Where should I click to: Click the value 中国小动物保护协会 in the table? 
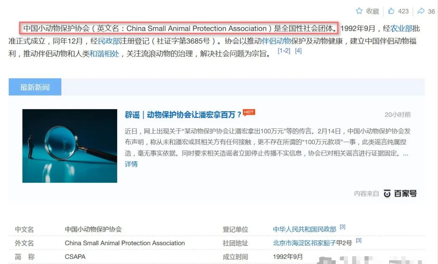point(93,230)
